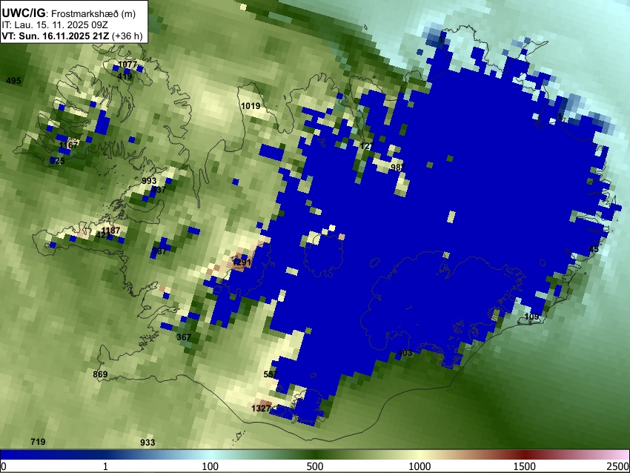Select the 403 map value
The height and width of the screenshot is (473, 630).
[405, 353]
